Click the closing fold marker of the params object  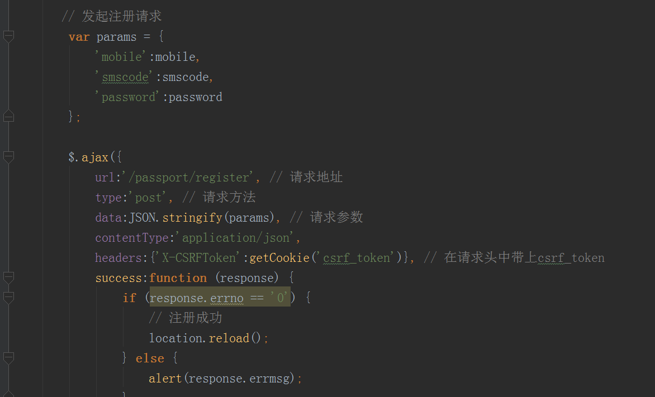point(8,116)
